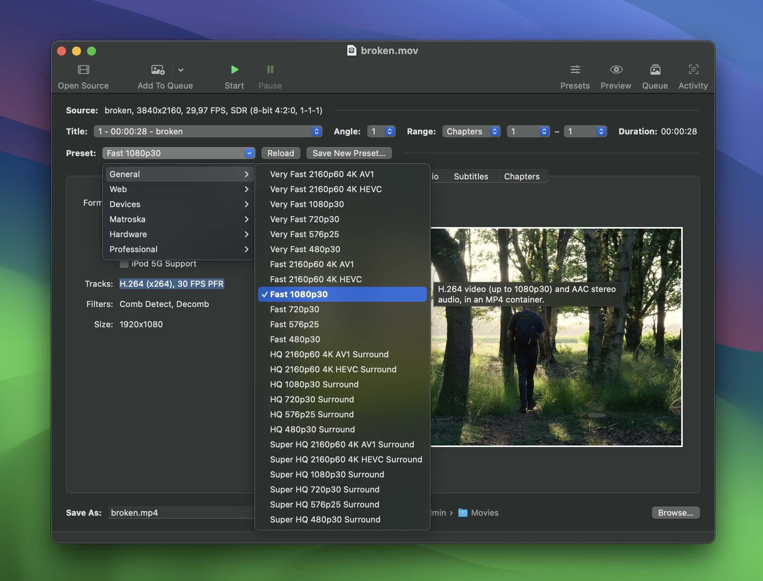
Task: Expand the General preset category
Action: tap(179, 174)
